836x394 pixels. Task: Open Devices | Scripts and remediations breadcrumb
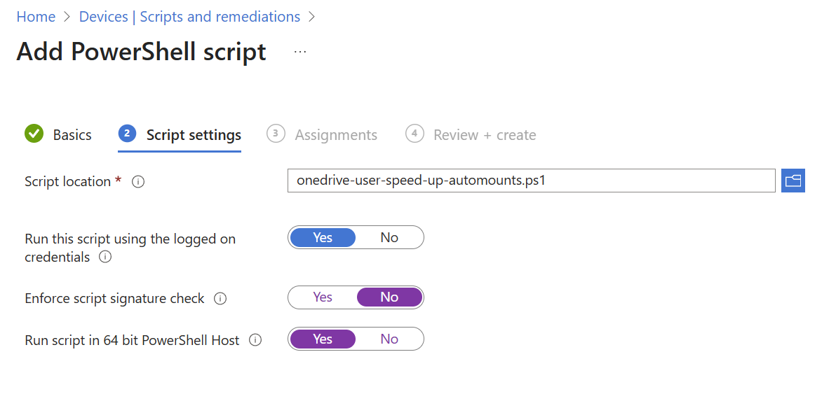click(189, 17)
